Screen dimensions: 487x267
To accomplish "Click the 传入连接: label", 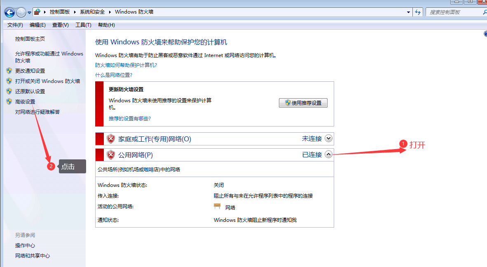I will click(108, 196).
